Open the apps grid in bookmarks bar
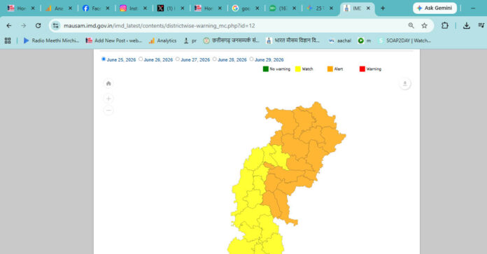This screenshot has height=254, width=487. 8,41
